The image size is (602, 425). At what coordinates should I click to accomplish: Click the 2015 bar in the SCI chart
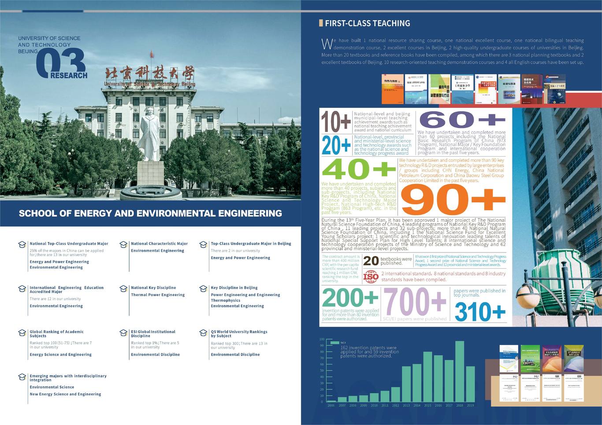point(427,377)
